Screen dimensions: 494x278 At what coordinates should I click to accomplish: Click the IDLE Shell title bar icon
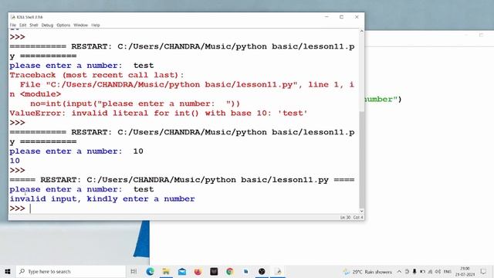[x=13, y=17]
